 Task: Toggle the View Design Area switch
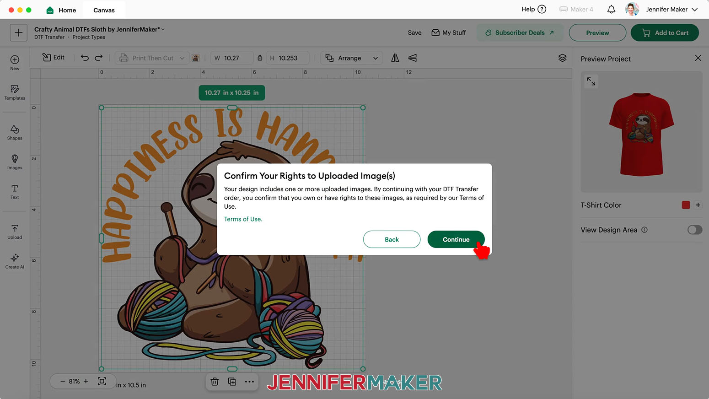[x=694, y=230]
